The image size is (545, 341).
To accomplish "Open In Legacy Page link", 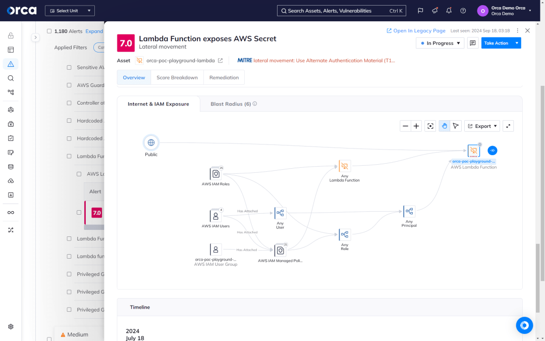I will [416, 31].
